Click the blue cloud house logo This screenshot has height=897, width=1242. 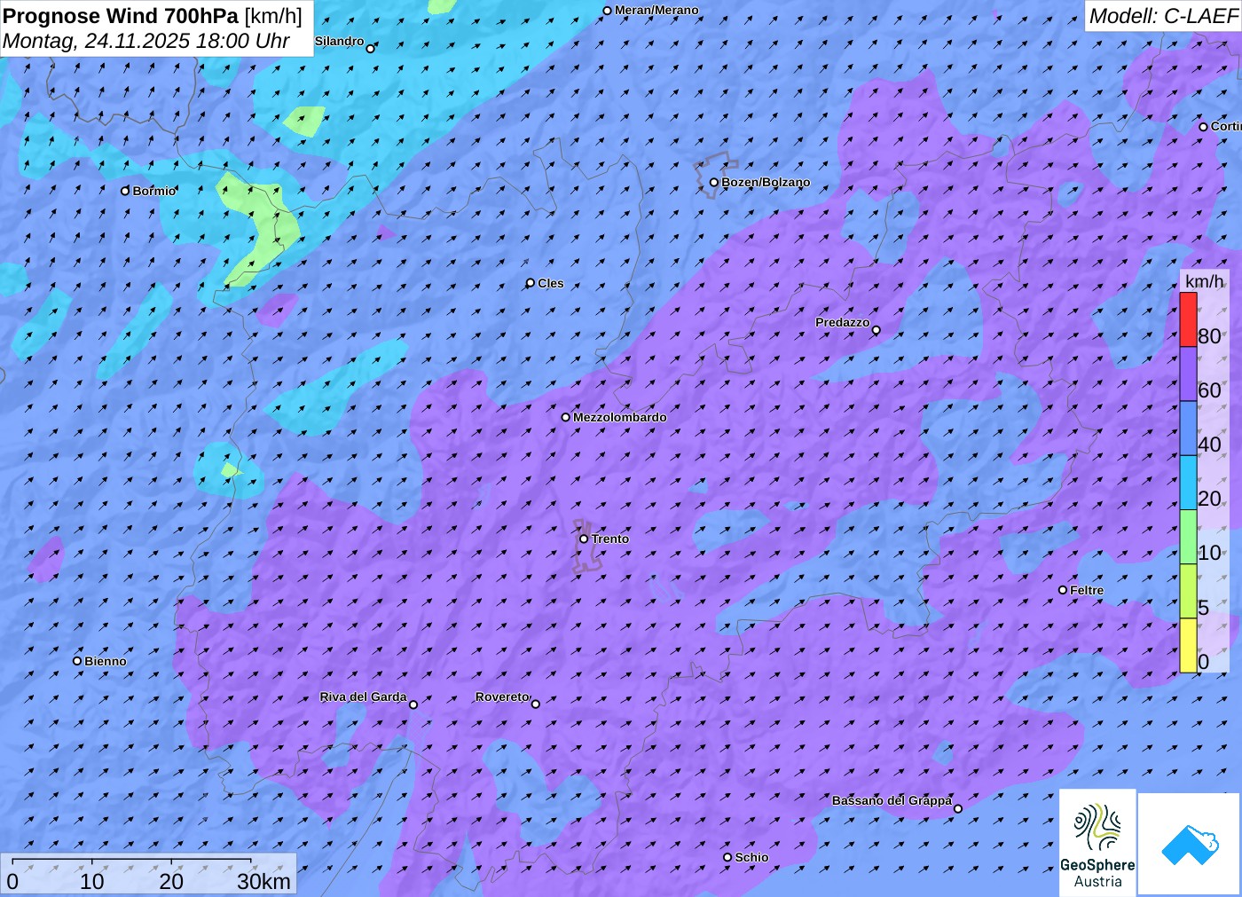tap(1190, 844)
